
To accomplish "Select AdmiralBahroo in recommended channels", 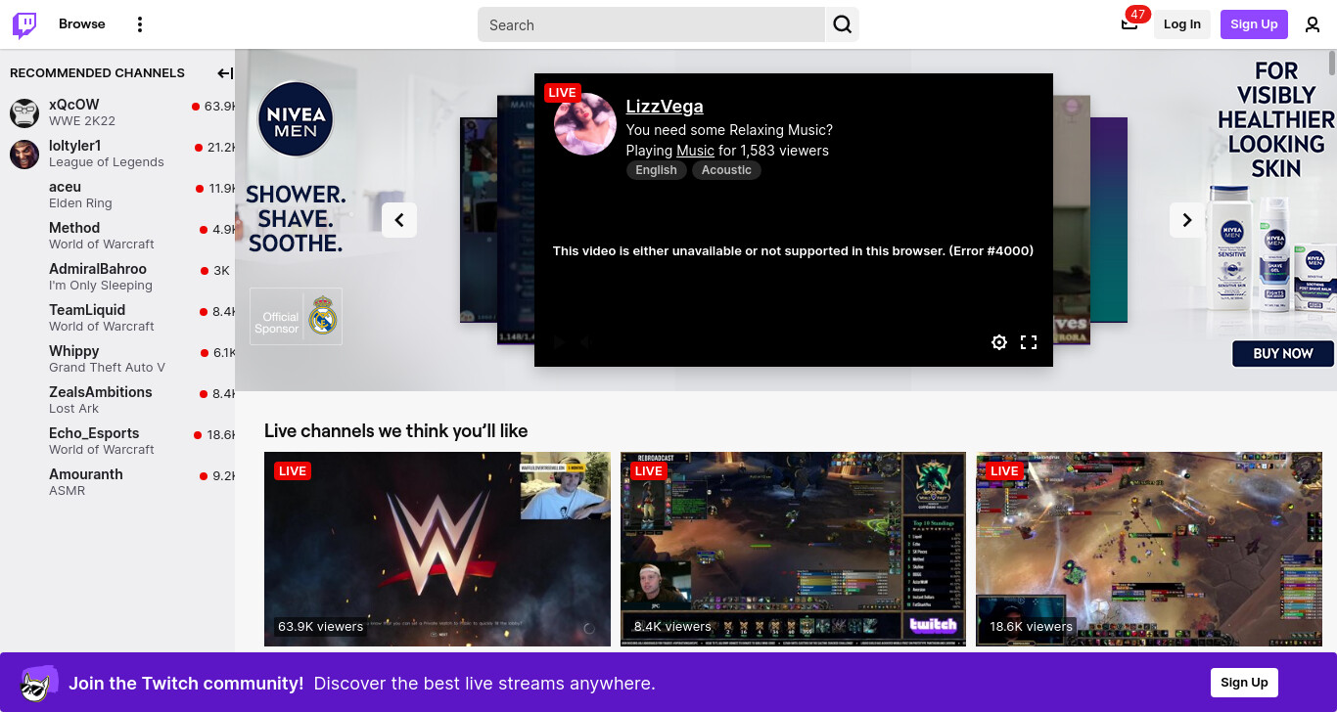I will coord(117,277).
